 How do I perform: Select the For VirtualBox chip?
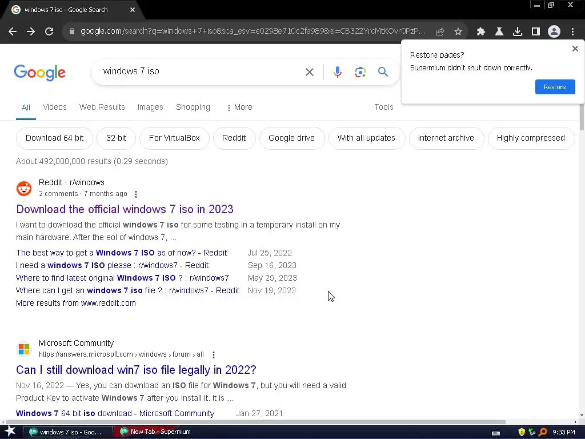[174, 138]
